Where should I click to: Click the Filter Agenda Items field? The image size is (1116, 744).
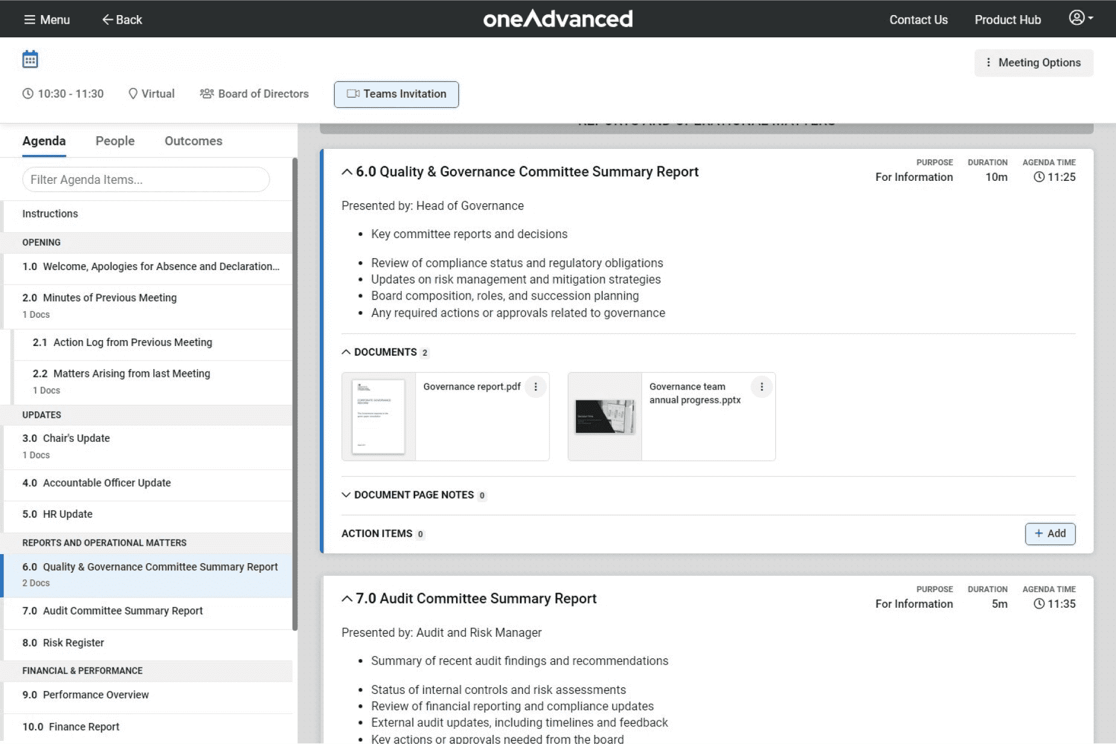(146, 180)
